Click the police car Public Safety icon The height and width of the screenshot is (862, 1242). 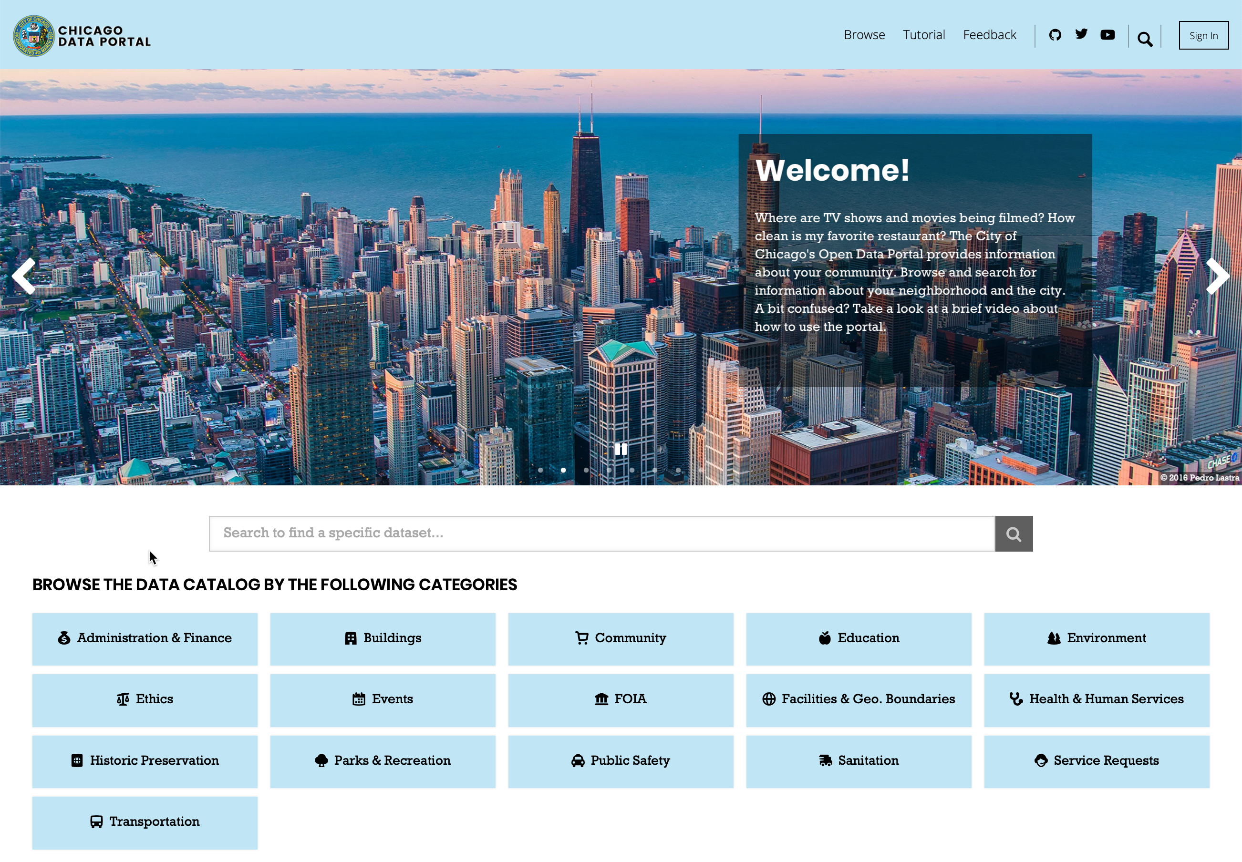pyautogui.click(x=578, y=760)
